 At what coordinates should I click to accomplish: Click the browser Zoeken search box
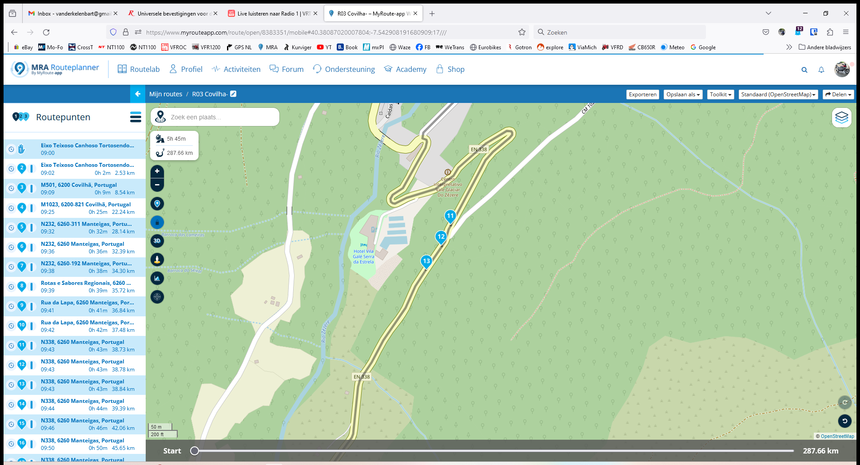pyautogui.click(x=620, y=32)
